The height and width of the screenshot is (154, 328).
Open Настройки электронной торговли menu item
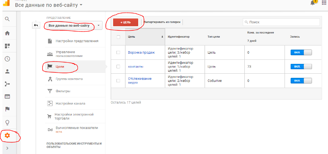74,116
